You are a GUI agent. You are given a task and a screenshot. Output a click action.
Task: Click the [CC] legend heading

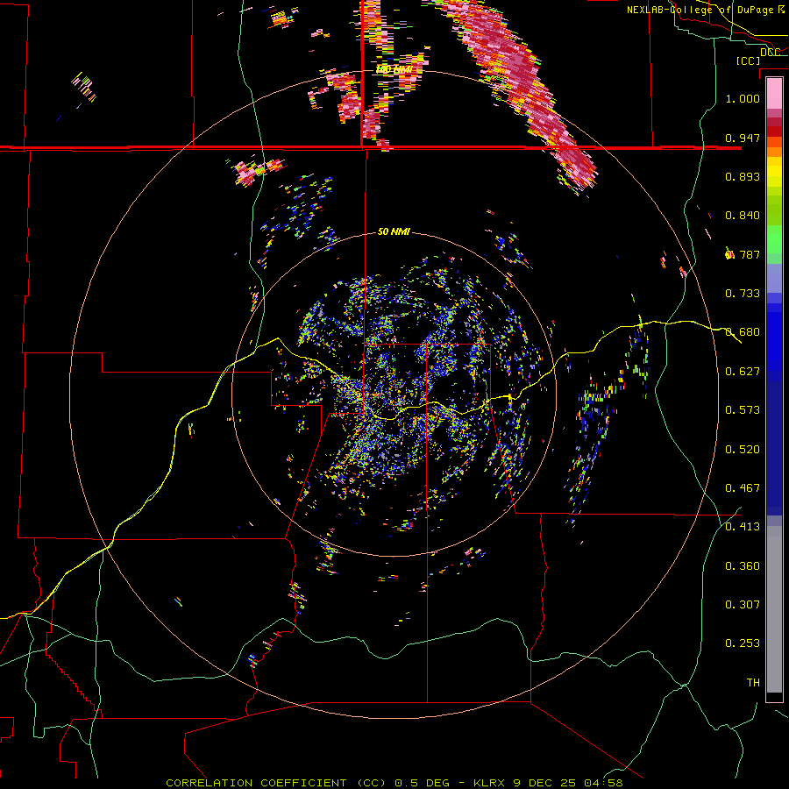click(749, 60)
